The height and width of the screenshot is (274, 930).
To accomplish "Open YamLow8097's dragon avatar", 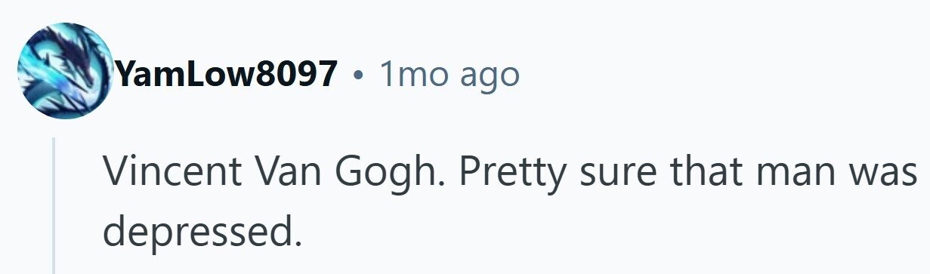I will (65, 71).
